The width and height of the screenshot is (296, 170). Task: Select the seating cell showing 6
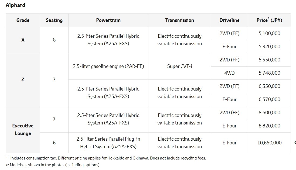click(x=54, y=143)
